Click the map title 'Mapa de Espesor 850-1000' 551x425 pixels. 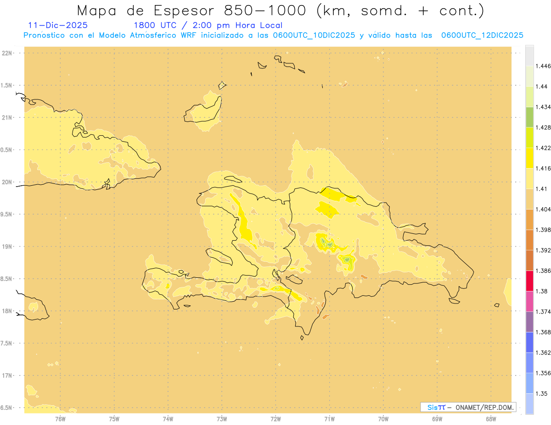point(194,10)
